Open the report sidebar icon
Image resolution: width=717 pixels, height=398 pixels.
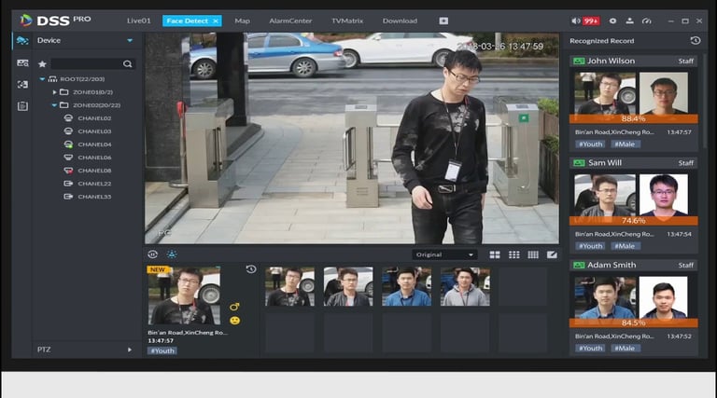[22, 106]
